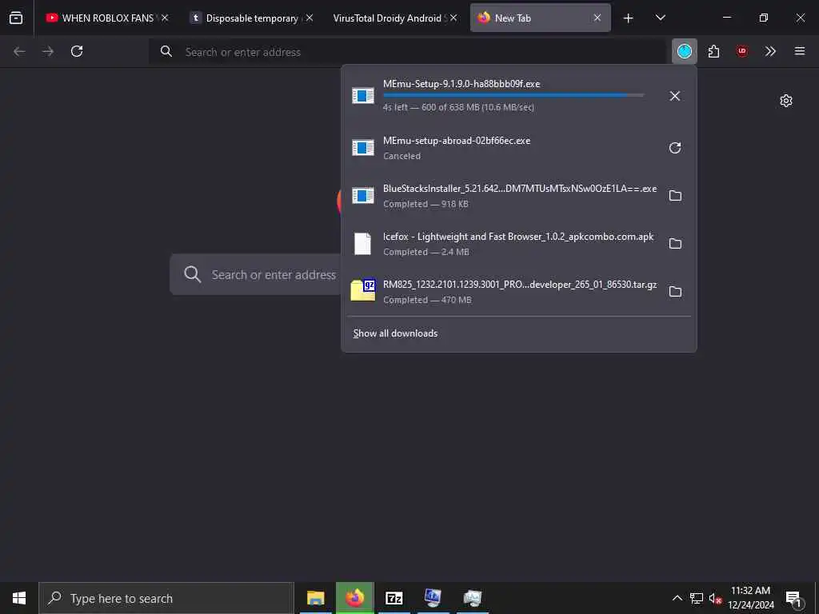Show Icefox apk in folder

point(675,244)
